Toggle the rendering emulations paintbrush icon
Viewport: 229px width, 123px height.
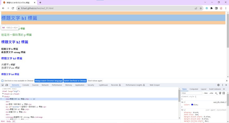click(220, 93)
